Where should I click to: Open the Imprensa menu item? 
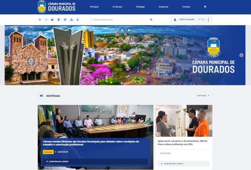coord(163,7)
